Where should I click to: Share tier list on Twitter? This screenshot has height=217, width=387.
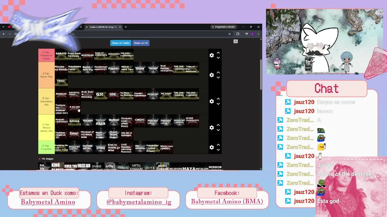coord(121,43)
